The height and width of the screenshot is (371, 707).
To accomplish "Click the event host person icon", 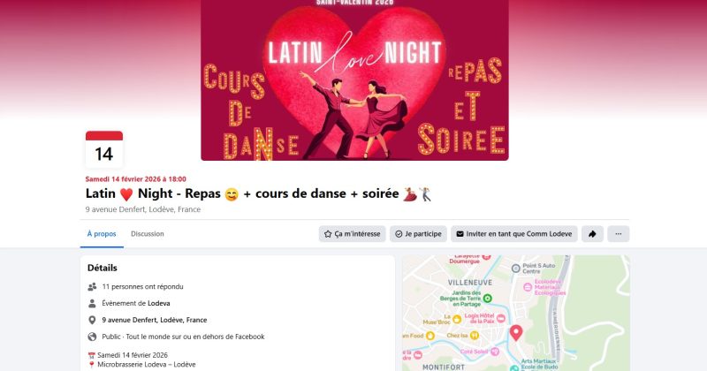I will (92, 303).
